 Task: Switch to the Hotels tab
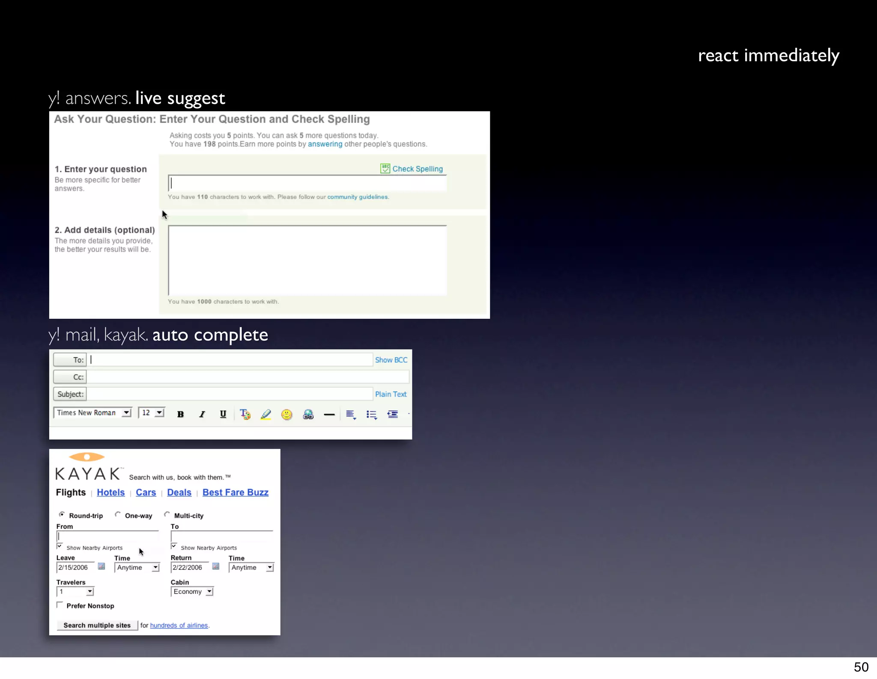(x=110, y=492)
